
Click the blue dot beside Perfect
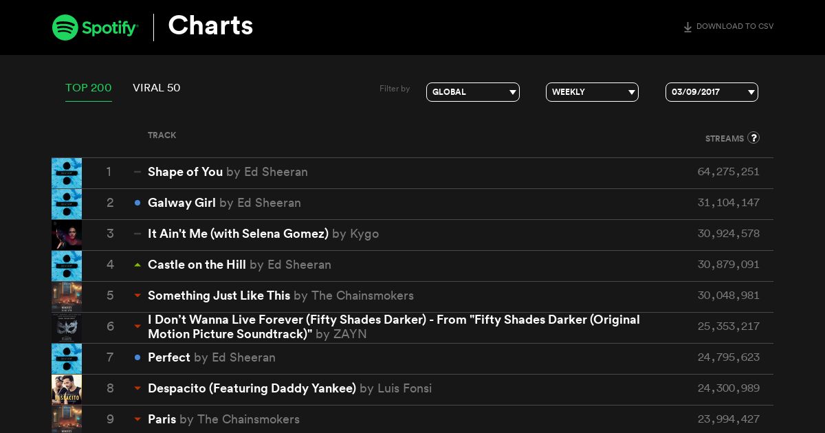tap(137, 357)
